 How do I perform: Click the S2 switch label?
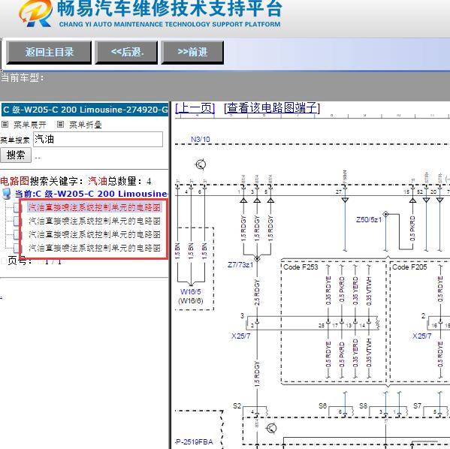[237, 406]
